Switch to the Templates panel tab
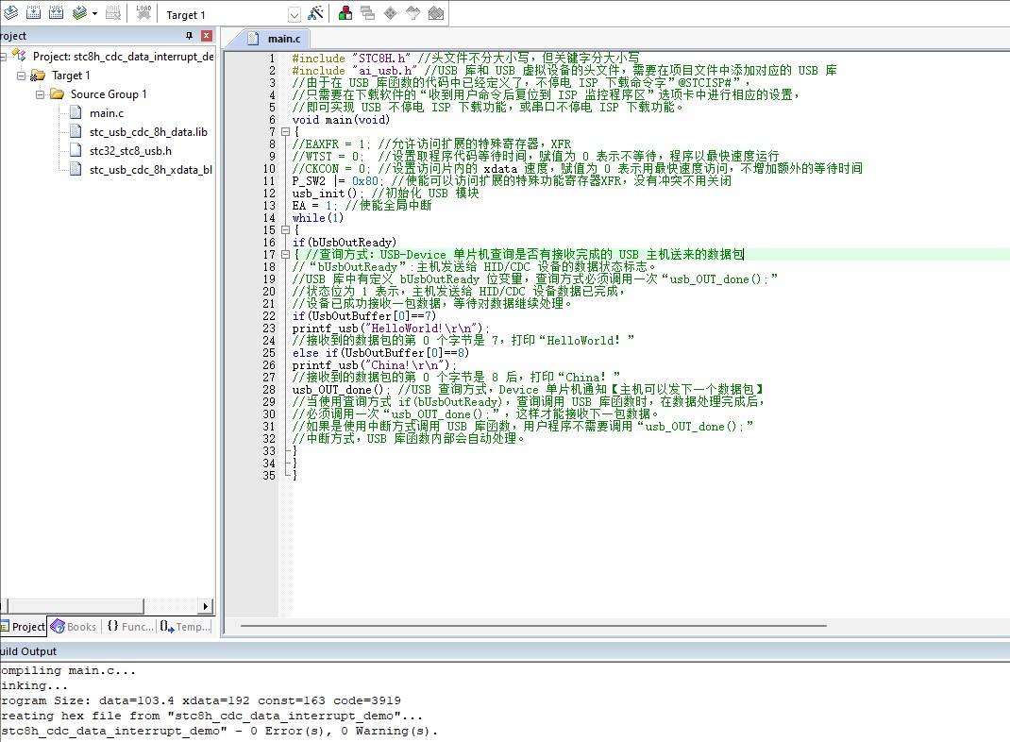Viewport: 1010px width, 742px height. (x=186, y=627)
